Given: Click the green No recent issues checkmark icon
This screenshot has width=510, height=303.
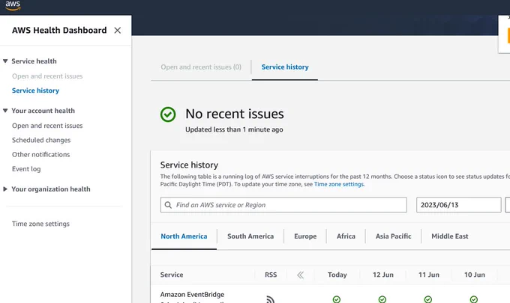Looking at the screenshot, I should pyautogui.click(x=168, y=114).
